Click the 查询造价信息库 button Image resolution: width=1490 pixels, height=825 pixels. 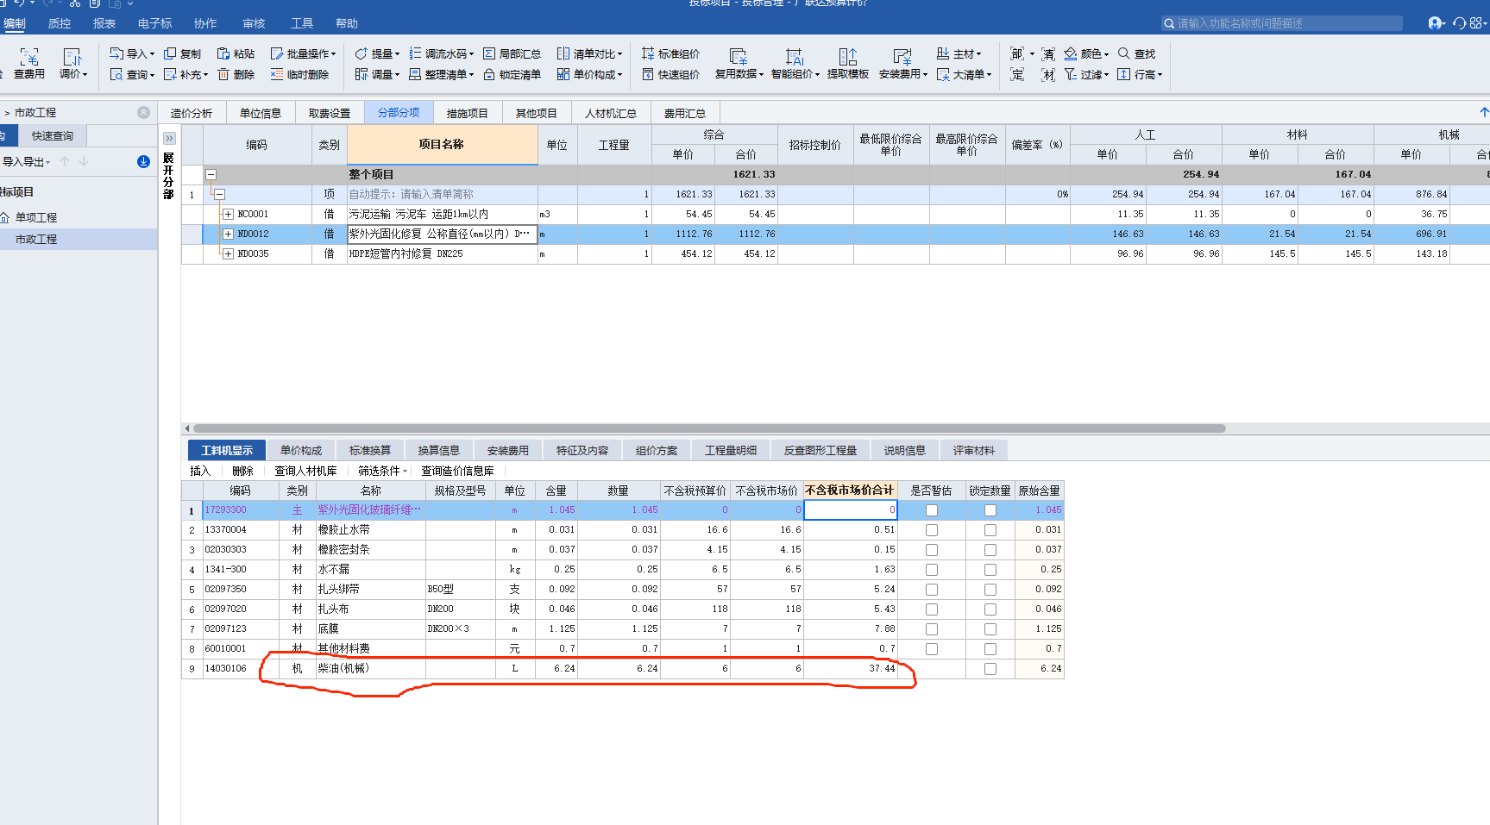(457, 471)
